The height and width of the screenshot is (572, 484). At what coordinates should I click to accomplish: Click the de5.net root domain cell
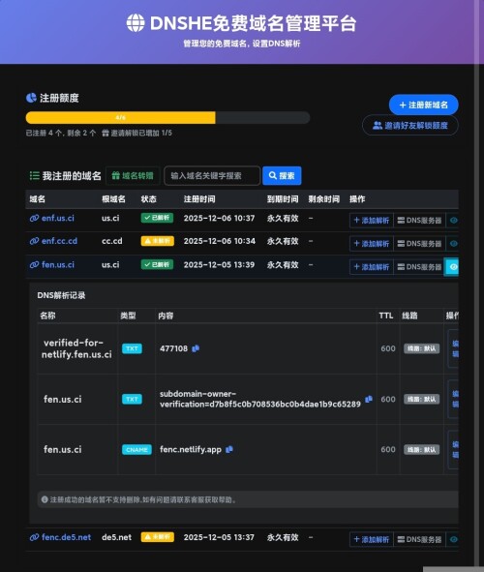[x=117, y=537]
